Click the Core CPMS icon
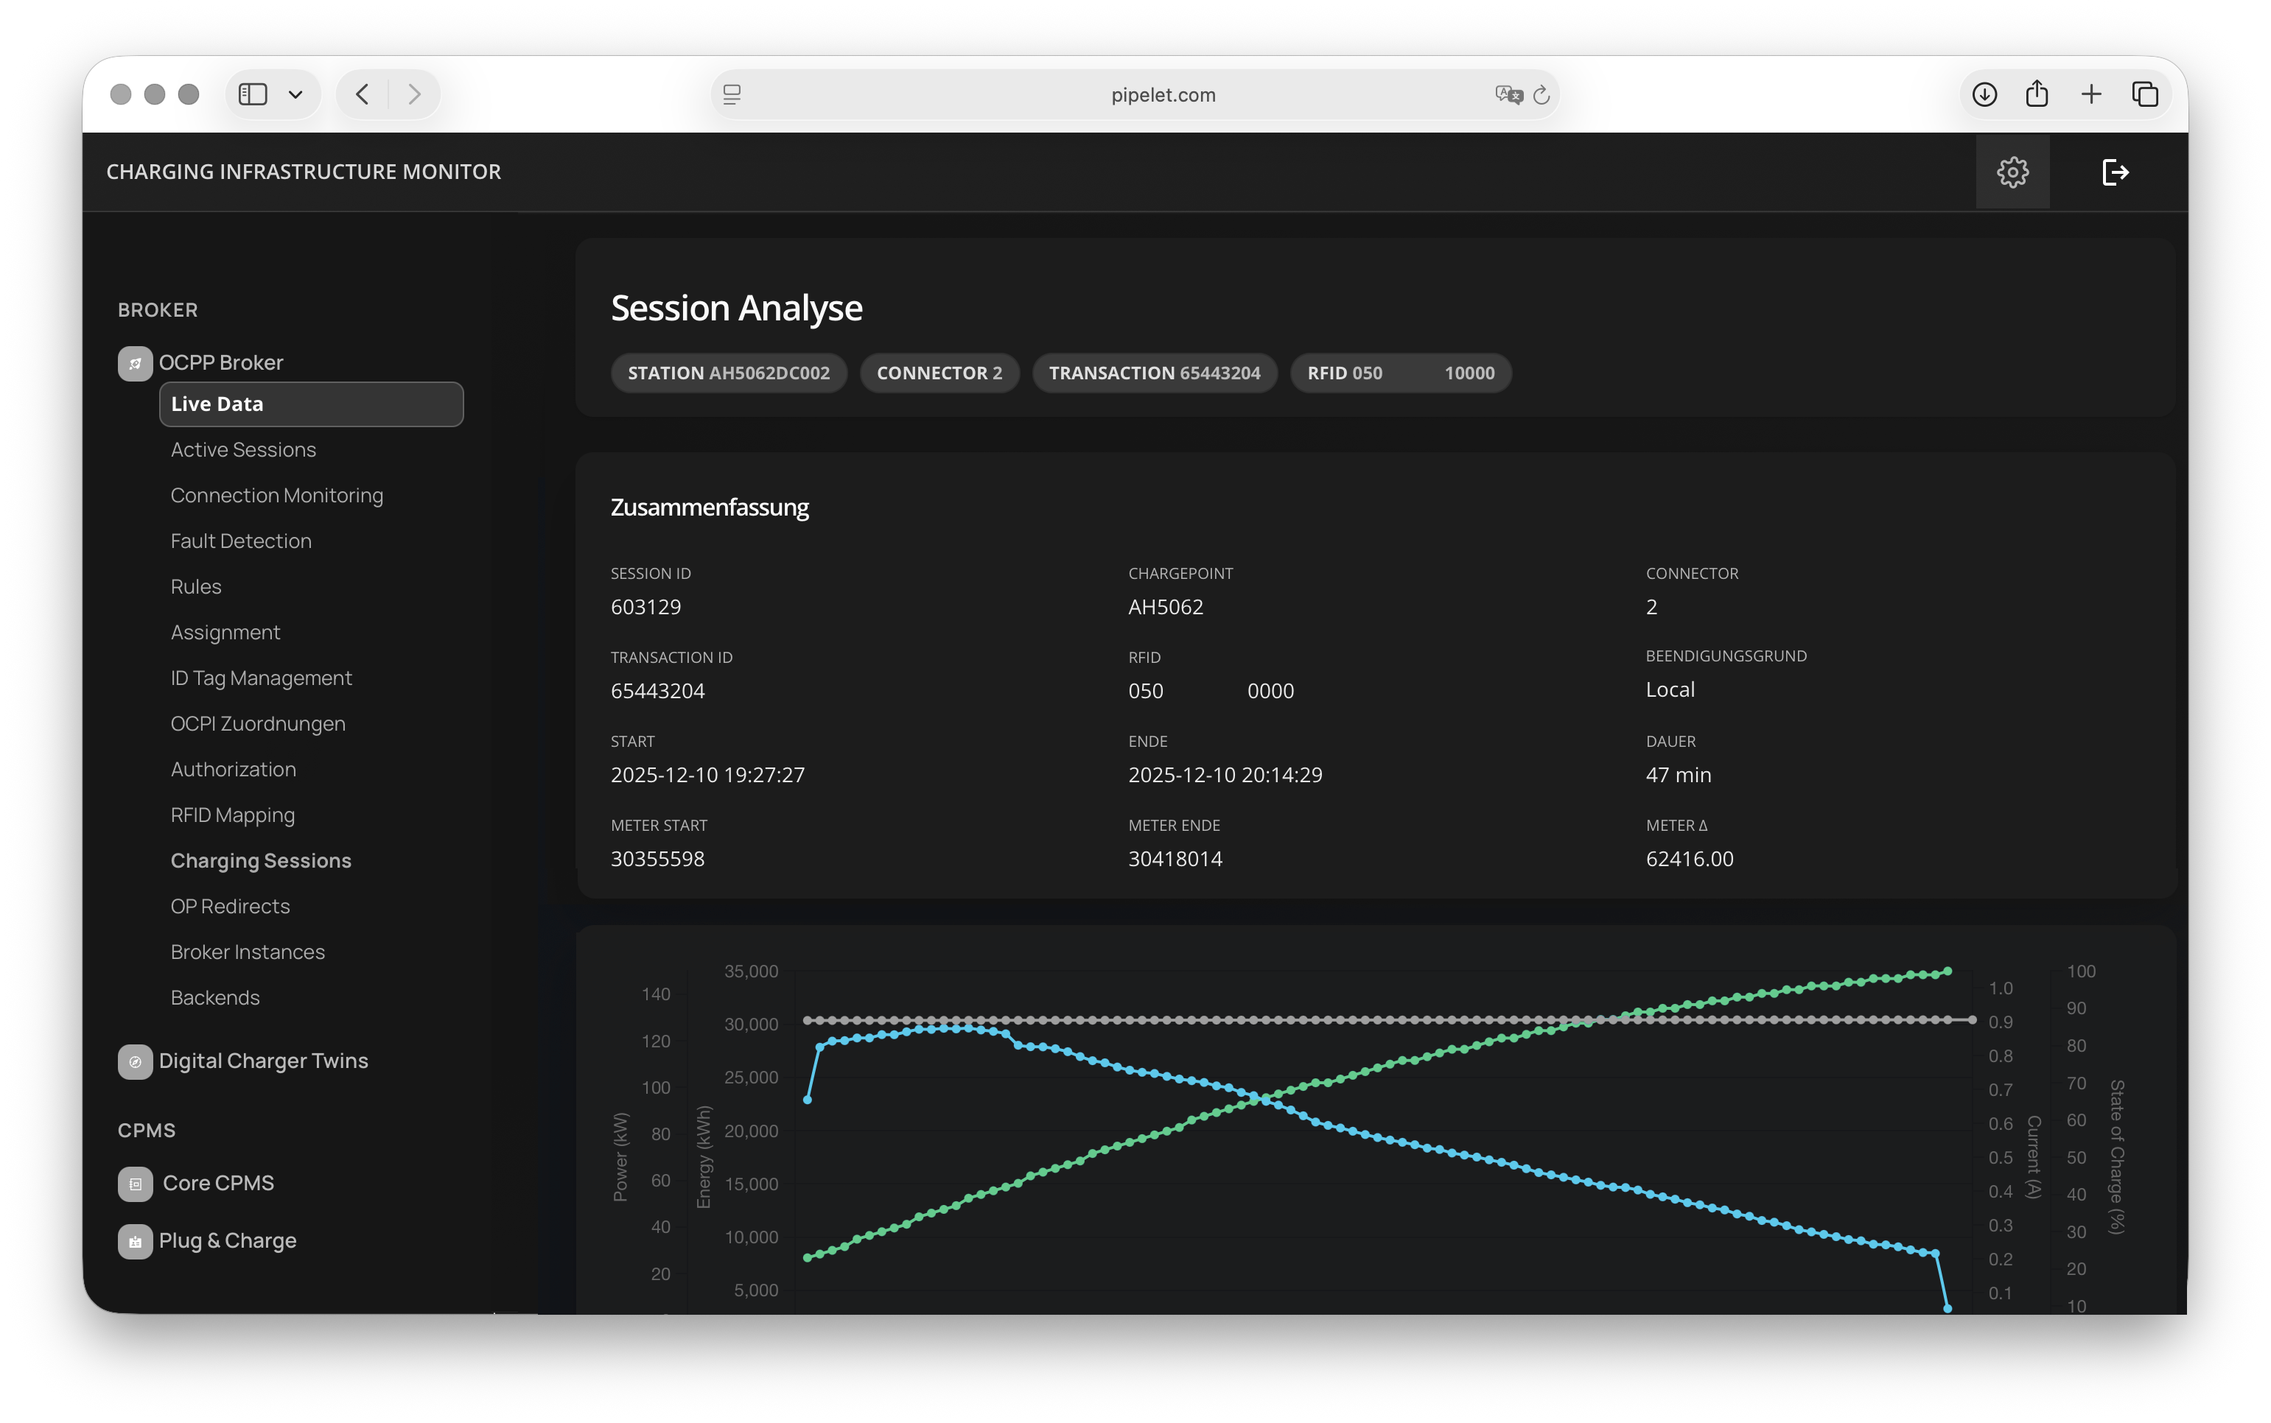Screen dimensions: 2271x1423 tap(135, 1184)
